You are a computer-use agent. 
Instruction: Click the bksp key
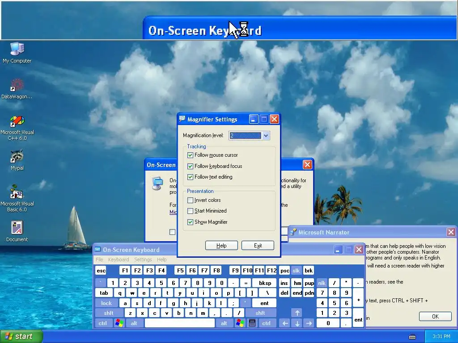(265, 283)
